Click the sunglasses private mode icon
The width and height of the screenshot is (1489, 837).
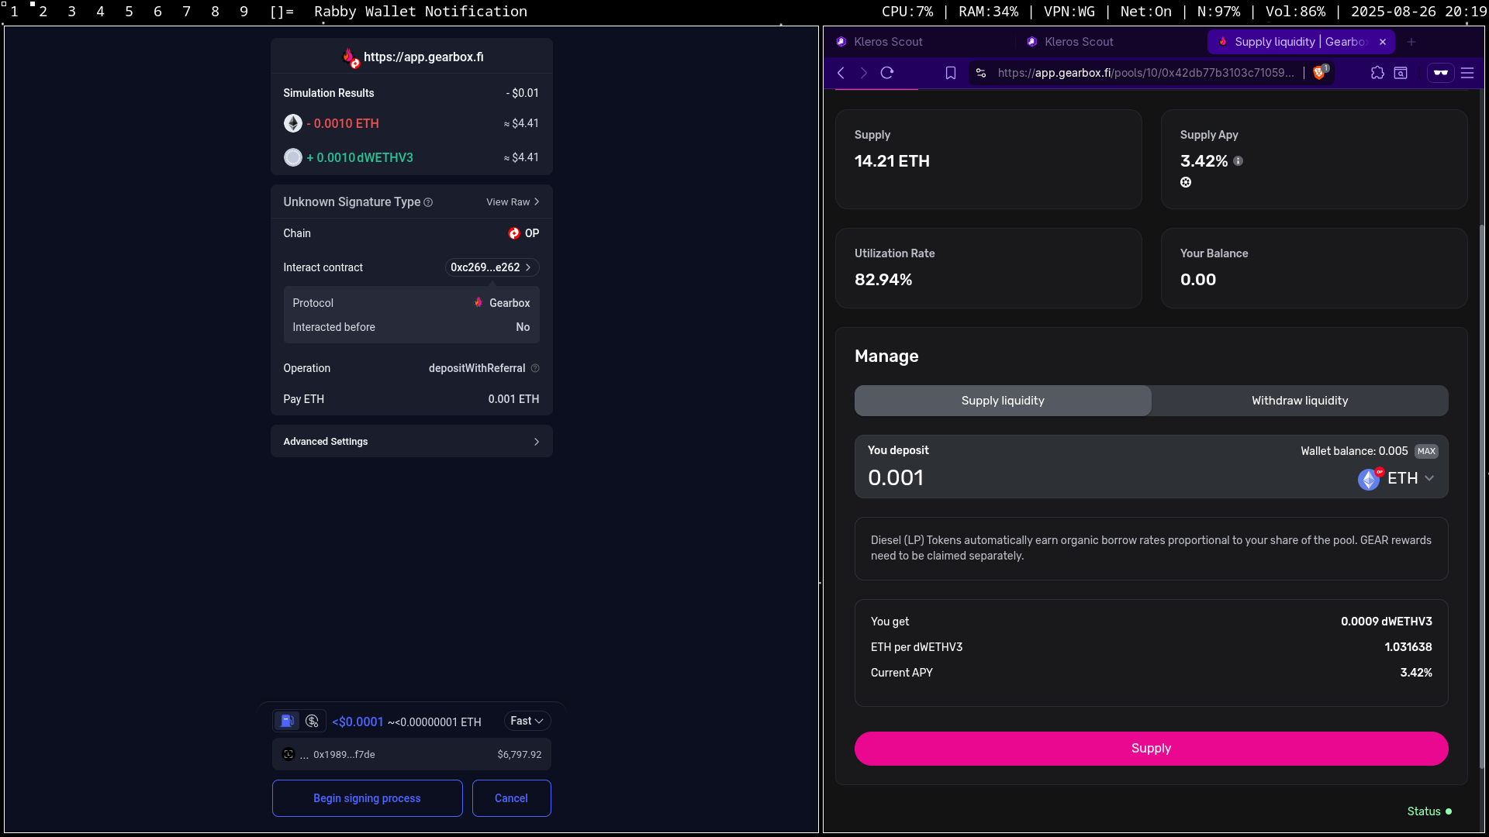(1441, 73)
